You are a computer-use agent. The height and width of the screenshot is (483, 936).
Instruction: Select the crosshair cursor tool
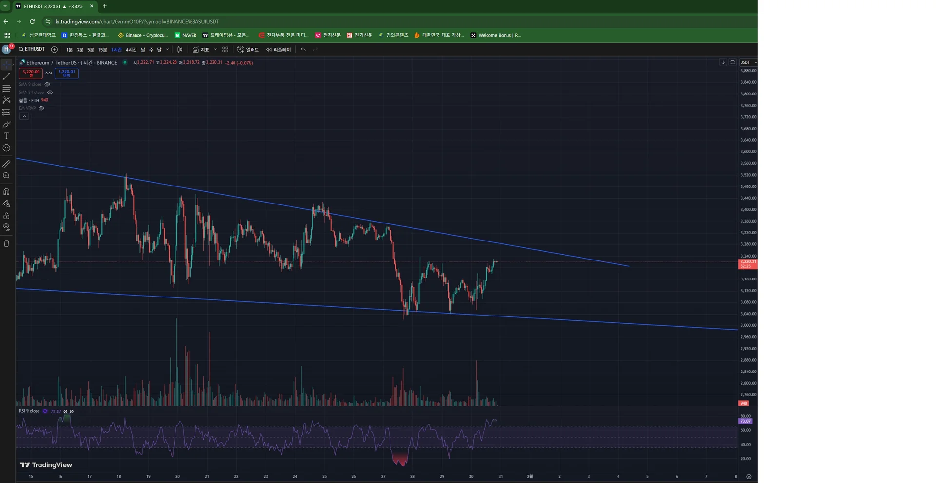[x=6, y=65]
